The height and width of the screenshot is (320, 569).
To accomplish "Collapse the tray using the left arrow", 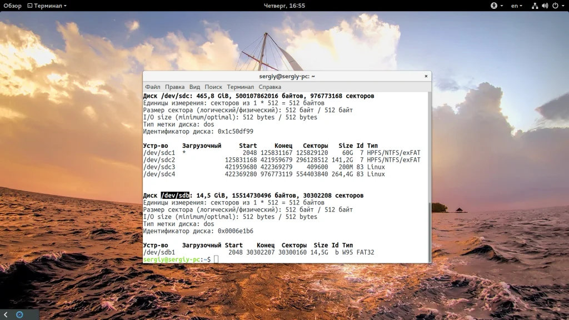I will click(6, 314).
